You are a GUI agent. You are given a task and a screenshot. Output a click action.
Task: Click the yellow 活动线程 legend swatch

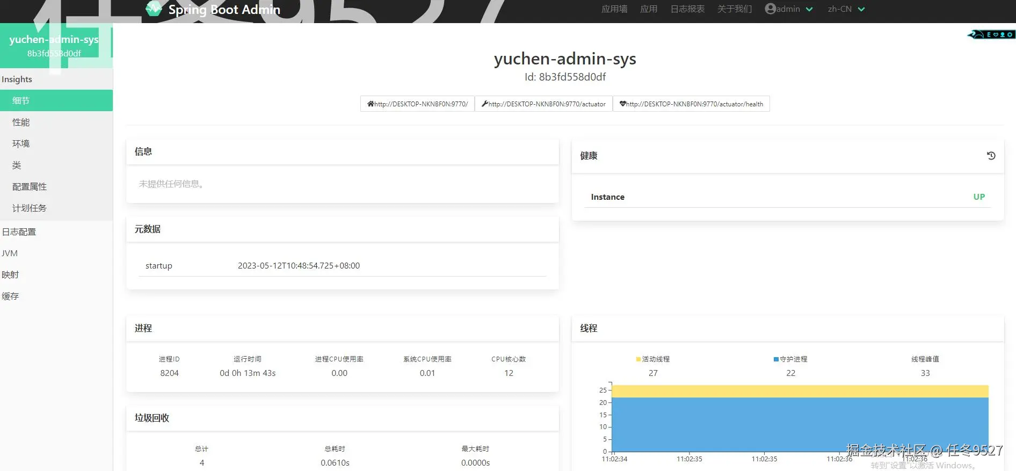(638, 359)
